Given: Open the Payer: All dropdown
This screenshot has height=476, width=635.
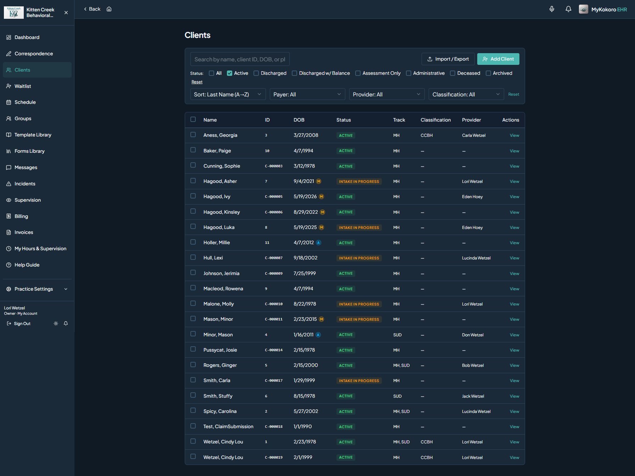Looking at the screenshot, I should coord(307,94).
